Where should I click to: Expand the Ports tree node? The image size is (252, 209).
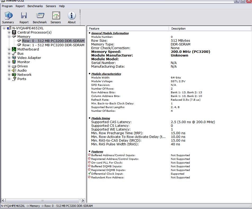(x=9, y=79)
